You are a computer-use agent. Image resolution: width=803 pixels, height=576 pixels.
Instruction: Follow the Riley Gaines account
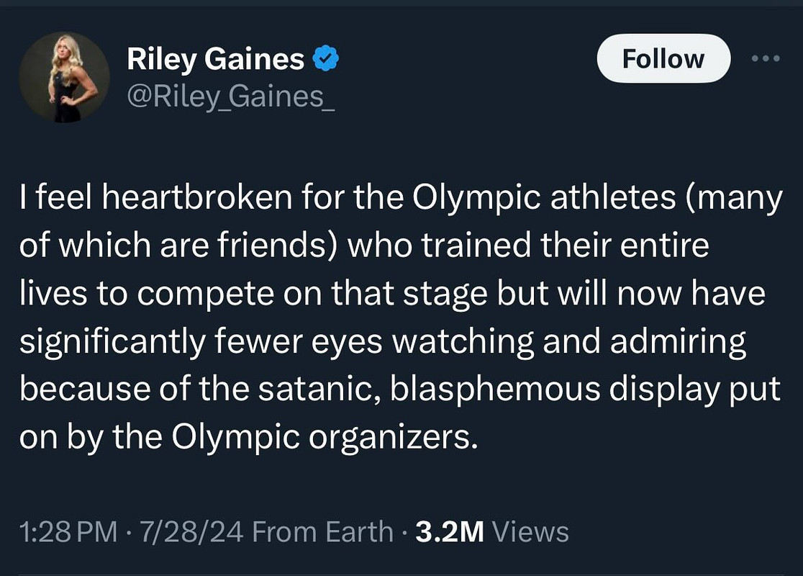click(x=663, y=58)
